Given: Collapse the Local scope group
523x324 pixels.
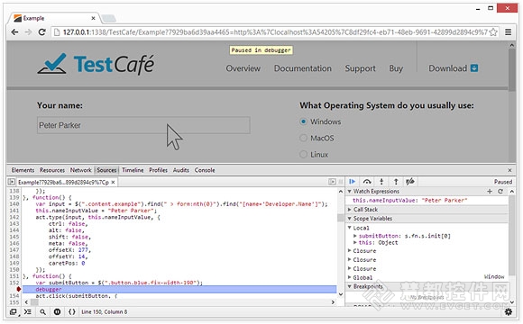Looking at the screenshot, I should pyautogui.click(x=350, y=228).
